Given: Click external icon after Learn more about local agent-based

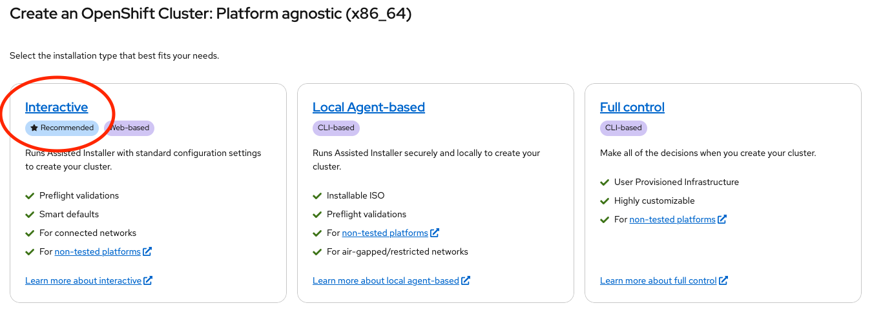Looking at the screenshot, I should coord(466,280).
